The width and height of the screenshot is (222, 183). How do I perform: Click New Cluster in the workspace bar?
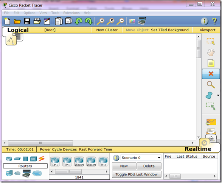[107, 30]
